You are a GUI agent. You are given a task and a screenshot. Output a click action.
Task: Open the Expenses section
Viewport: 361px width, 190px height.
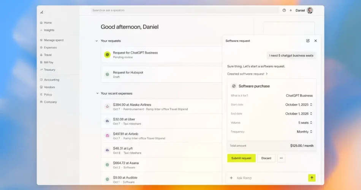(x=48, y=47)
